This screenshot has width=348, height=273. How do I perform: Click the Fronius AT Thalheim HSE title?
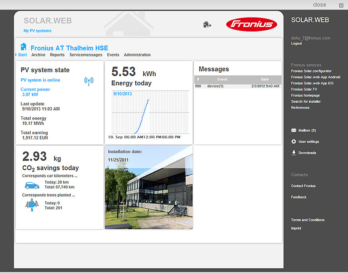tap(69, 48)
